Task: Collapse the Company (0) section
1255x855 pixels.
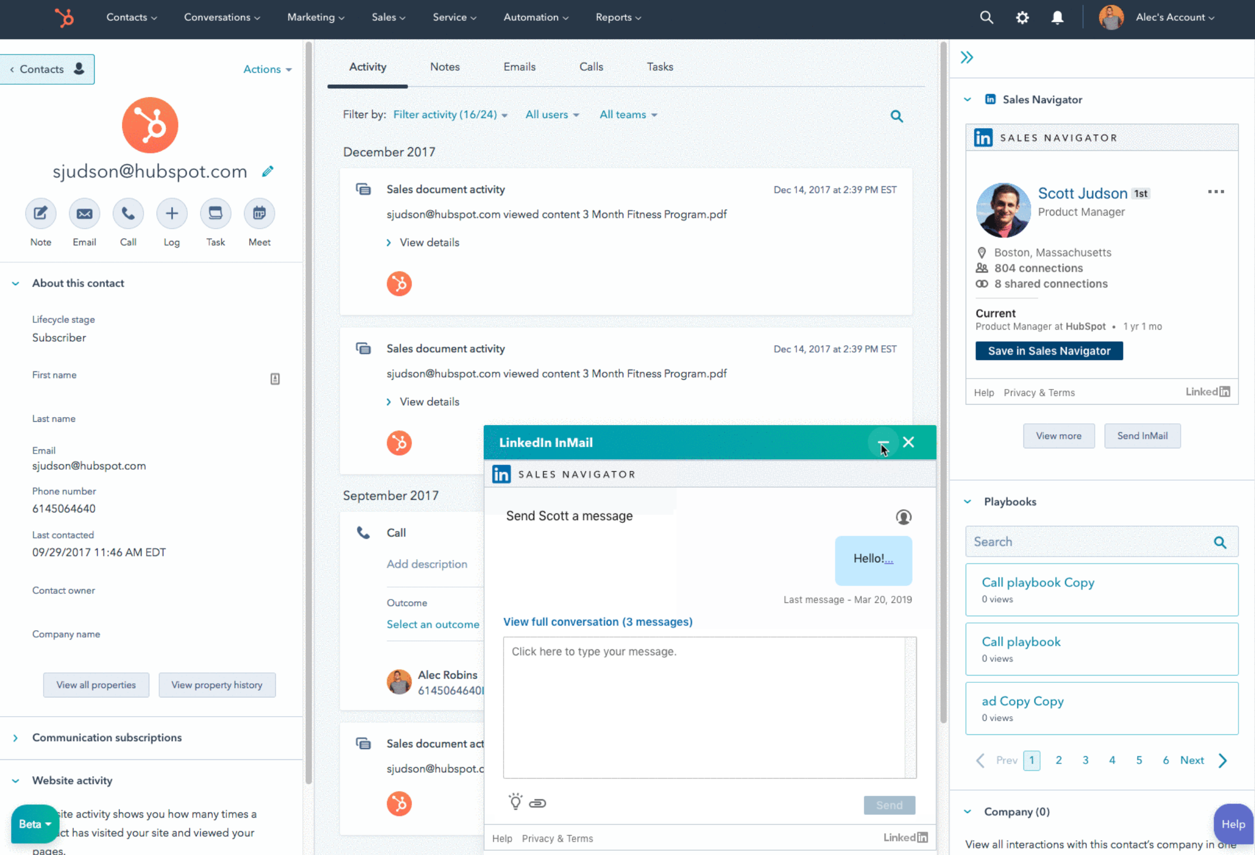Action: point(967,812)
